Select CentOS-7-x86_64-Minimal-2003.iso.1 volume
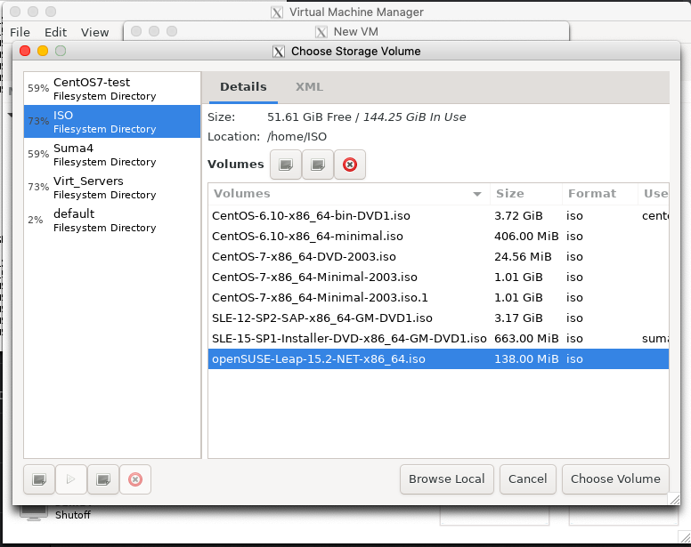 tap(438, 297)
